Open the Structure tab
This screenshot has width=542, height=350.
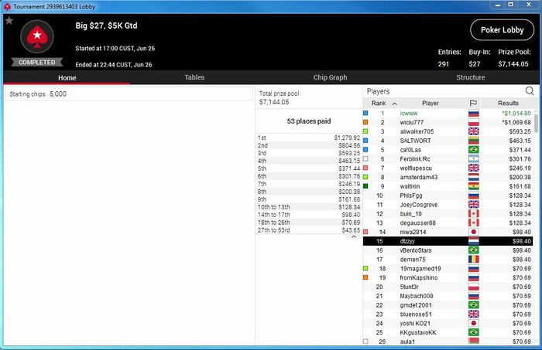471,77
